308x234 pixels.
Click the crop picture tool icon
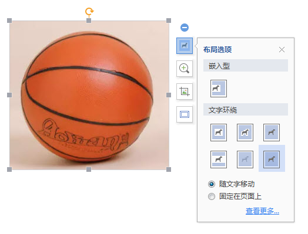click(185, 91)
